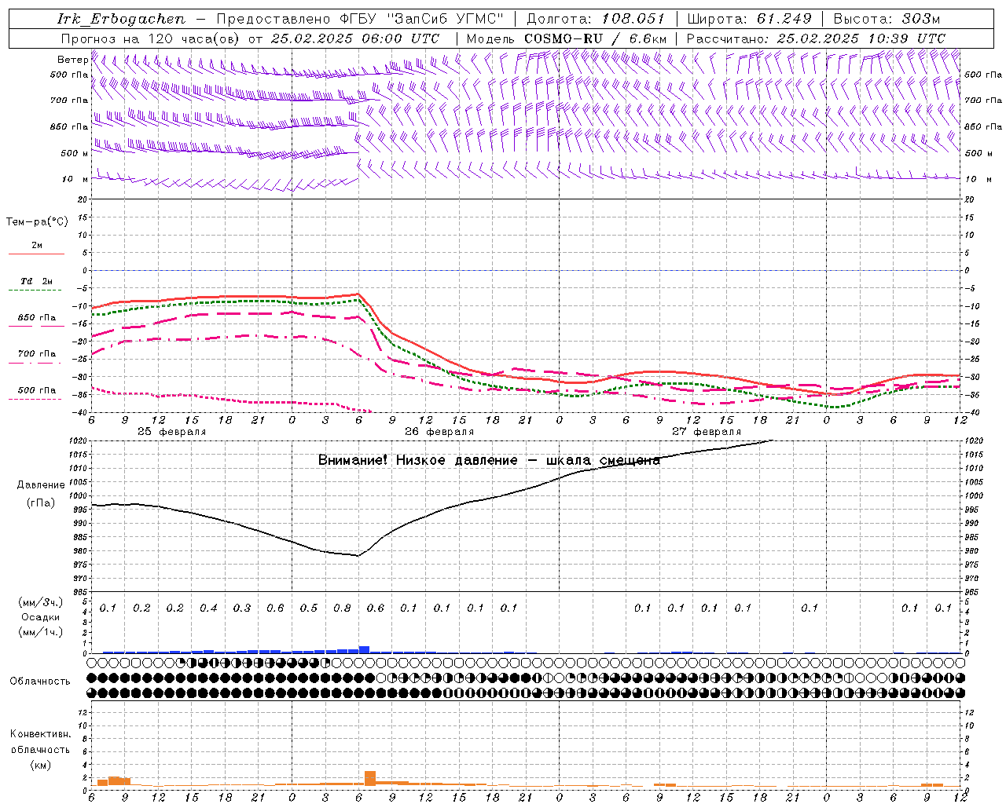
Task: Click the (мм/3ч.) precipitation unit label
Action: point(41,603)
